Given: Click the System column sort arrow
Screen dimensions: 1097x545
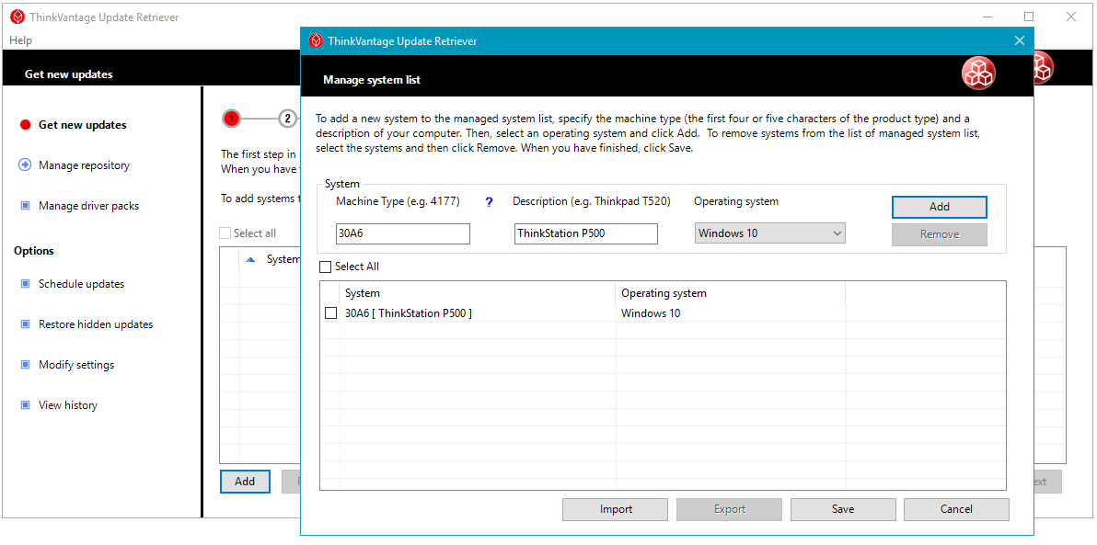Looking at the screenshot, I should point(250,258).
